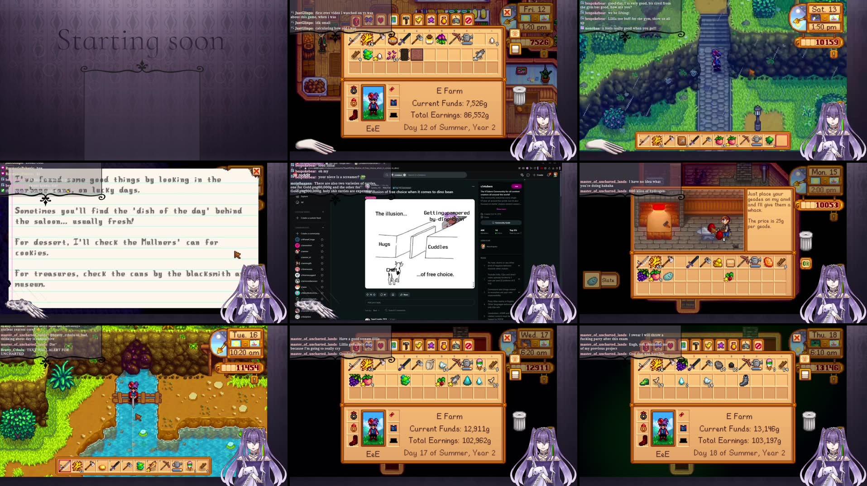Select the fish in Fri. 12 inventory
Viewport: 867px width, 486px height.
480,55
